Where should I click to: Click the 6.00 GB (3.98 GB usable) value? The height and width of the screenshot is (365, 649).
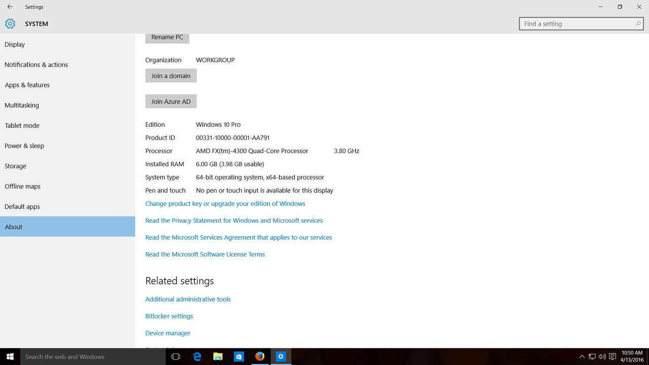pos(230,164)
